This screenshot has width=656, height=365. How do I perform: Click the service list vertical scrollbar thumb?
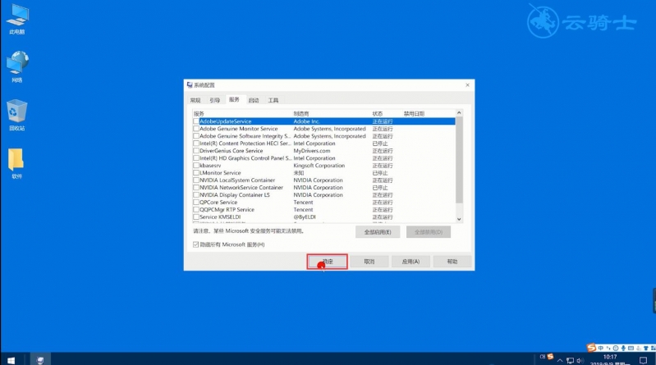point(459,160)
